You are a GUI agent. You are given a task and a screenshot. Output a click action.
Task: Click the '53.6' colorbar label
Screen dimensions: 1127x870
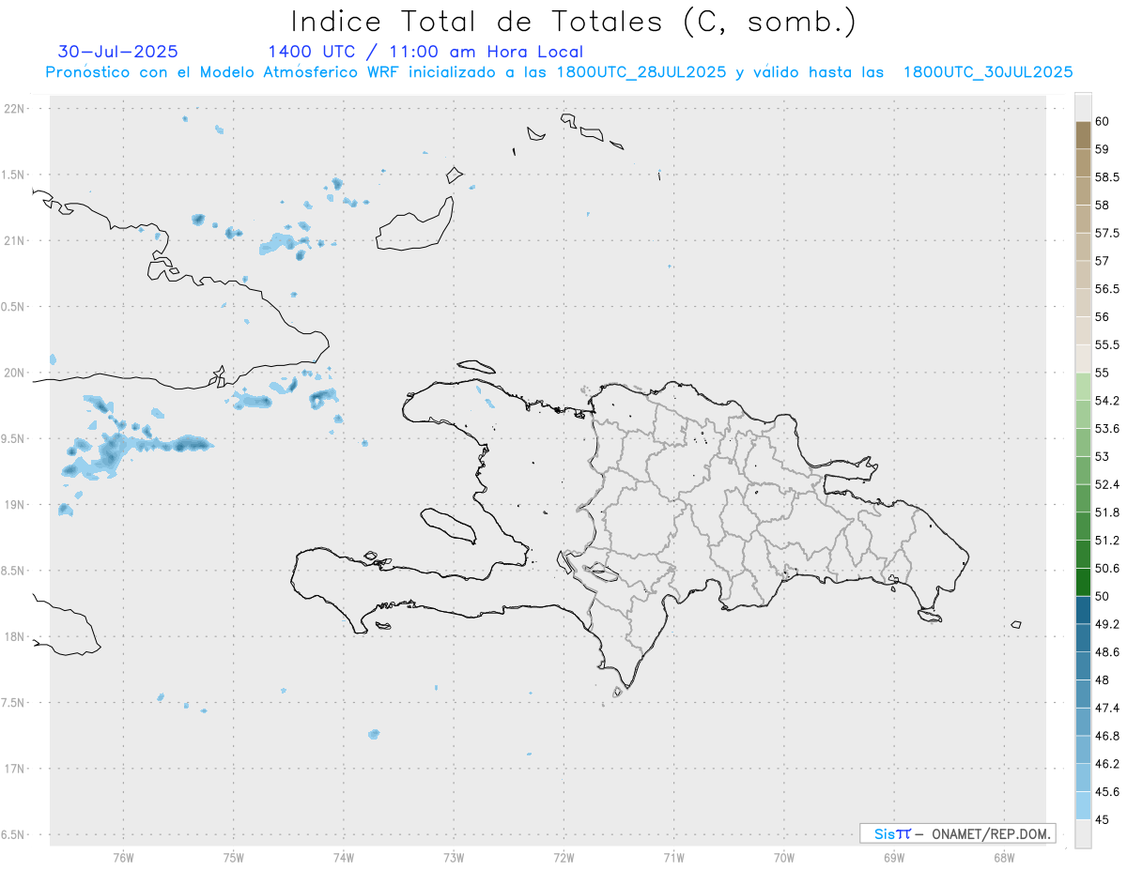[1106, 429]
